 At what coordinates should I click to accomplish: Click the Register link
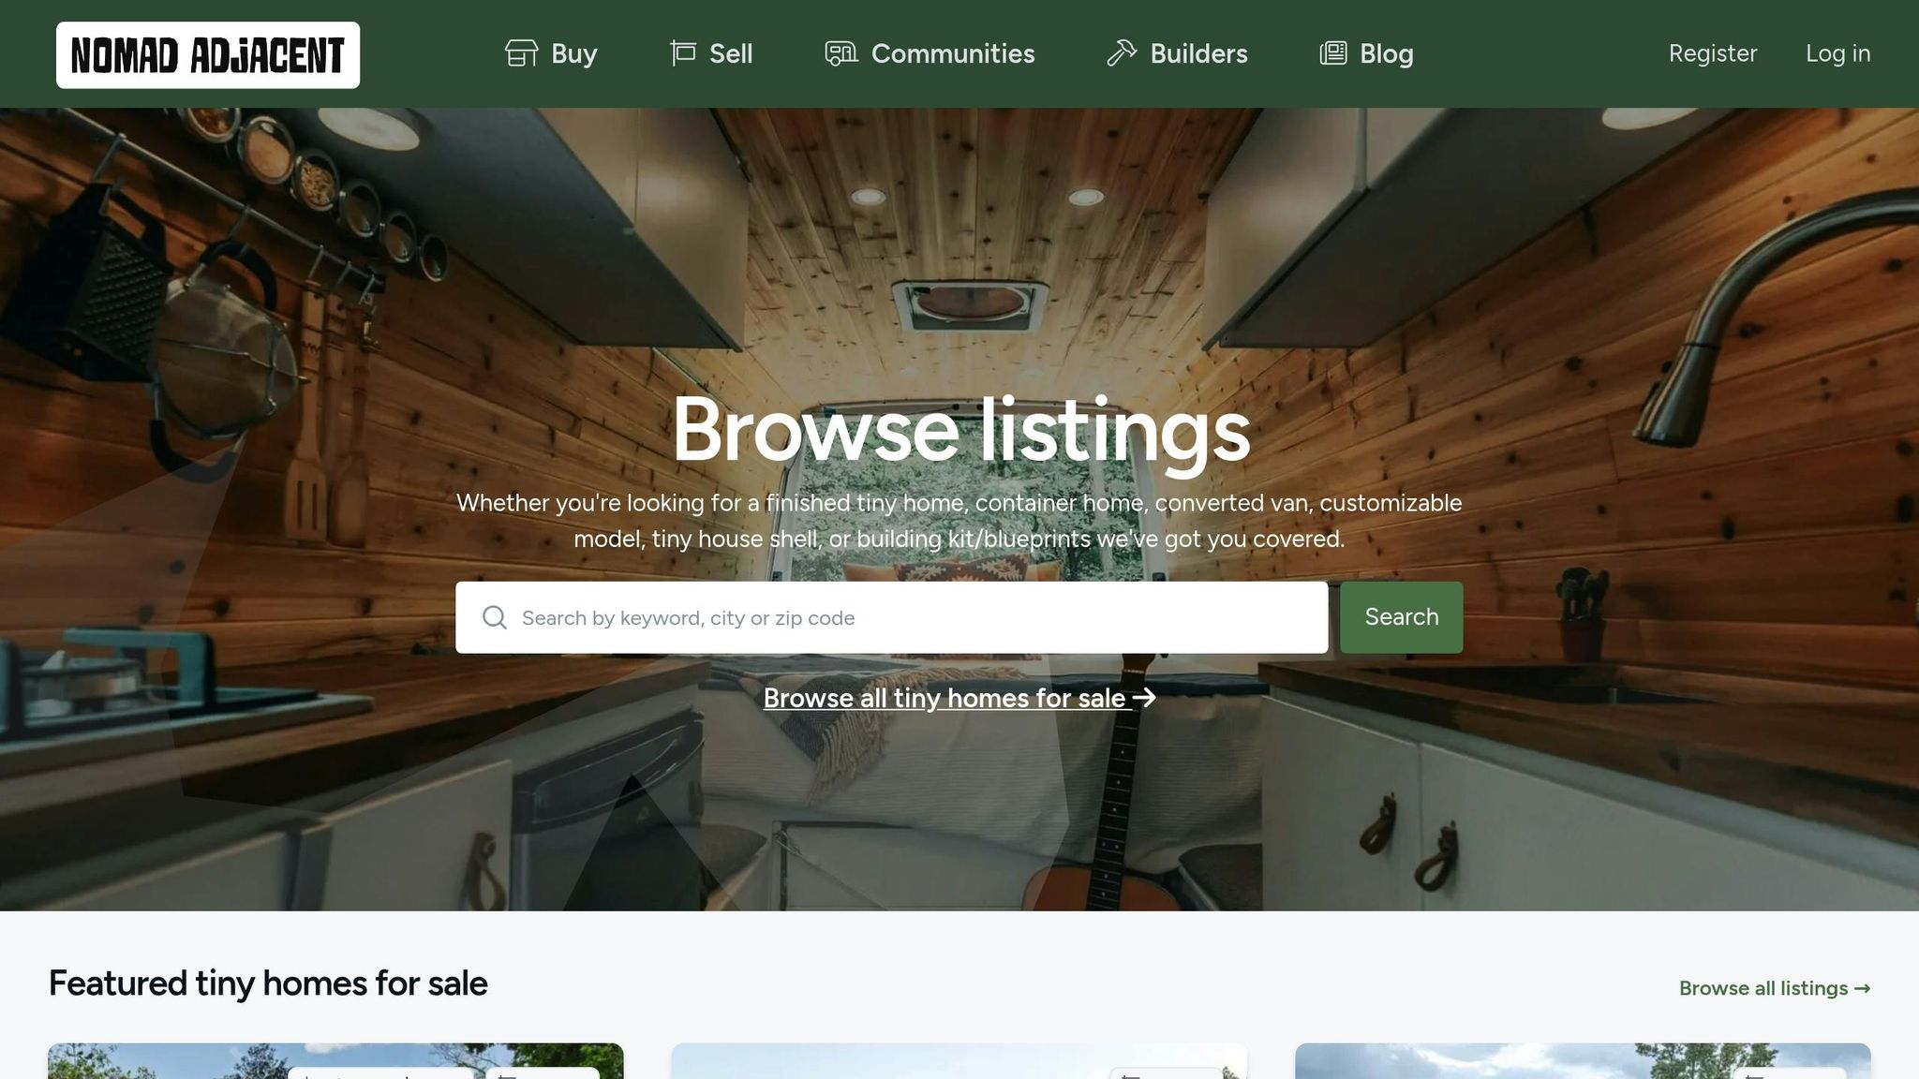[1713, 53]
